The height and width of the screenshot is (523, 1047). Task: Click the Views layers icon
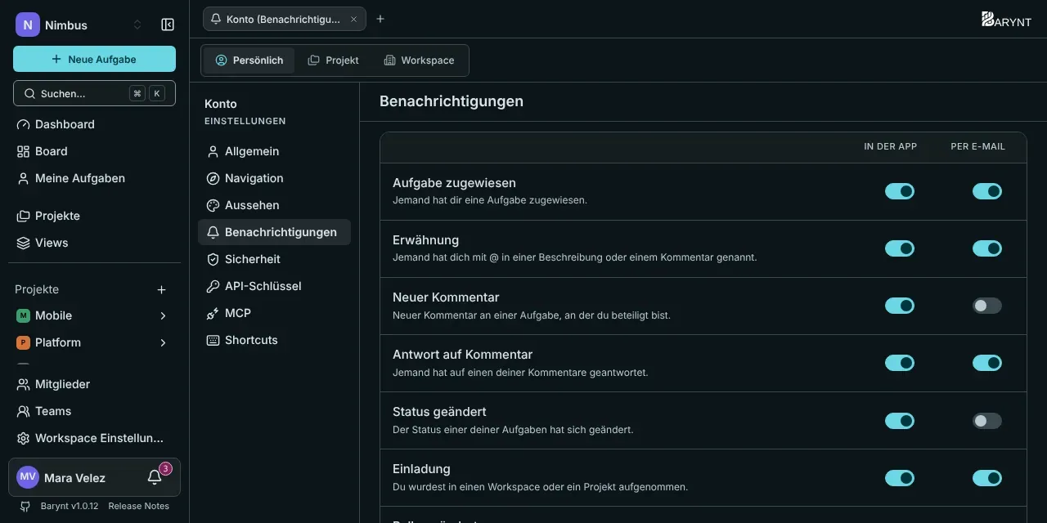(23, 243)
